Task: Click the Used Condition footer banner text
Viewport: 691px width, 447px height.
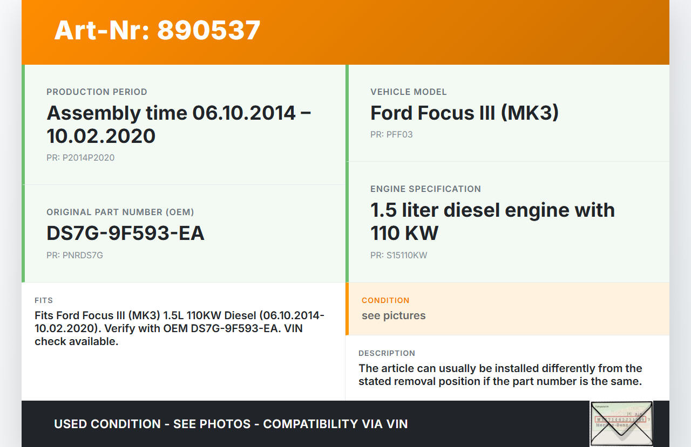Action: [231, 424]
